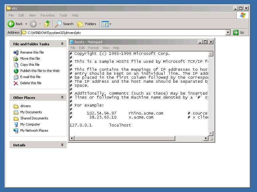
Task: Click the Publish this file to the Web globe icon
Action: 16,71
